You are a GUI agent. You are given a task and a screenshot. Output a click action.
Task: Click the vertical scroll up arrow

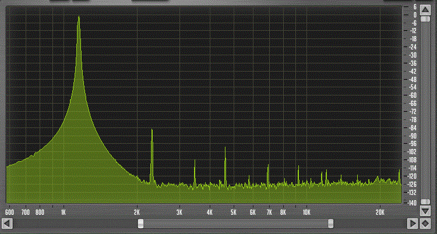coord(425,10)
